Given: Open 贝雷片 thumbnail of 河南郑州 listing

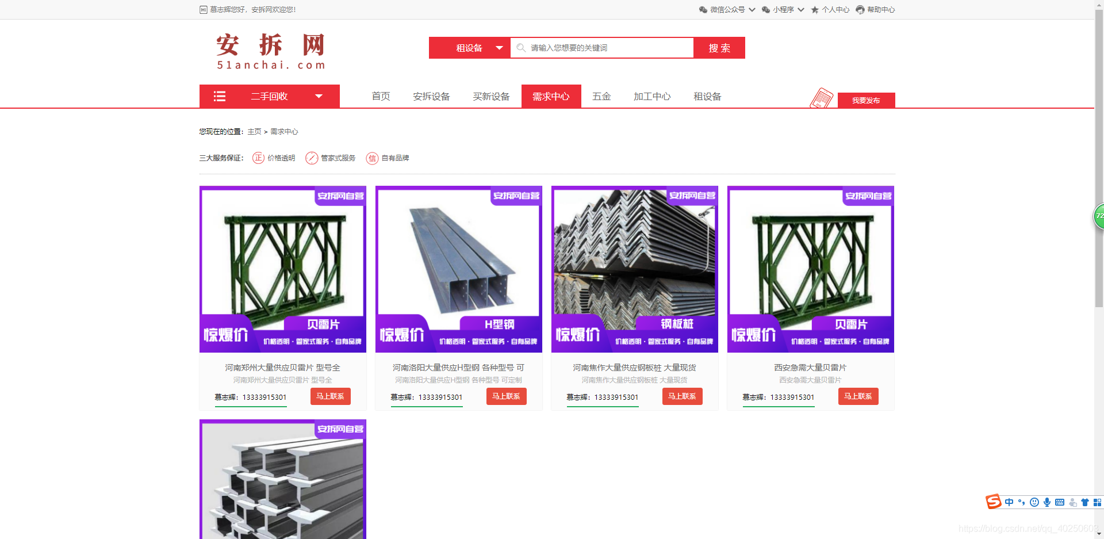Looking at the screenshot, I should (x=283, y=269).
